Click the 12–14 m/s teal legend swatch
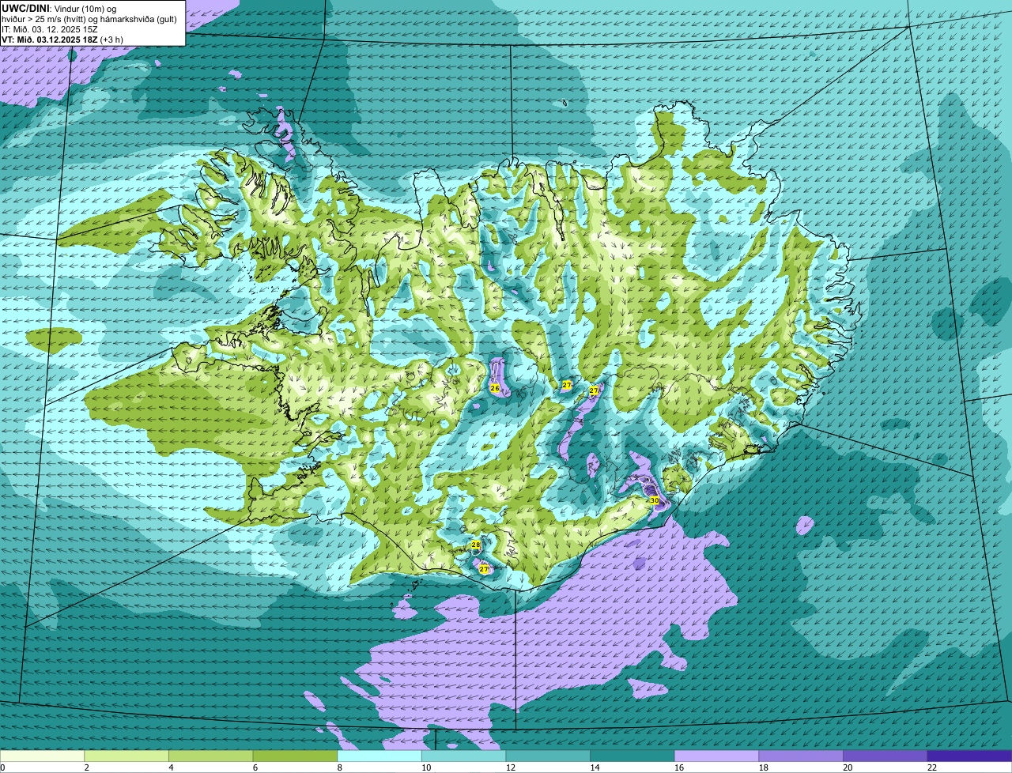This screenshot has width=1012, height=773. click(x=548, y=756)
